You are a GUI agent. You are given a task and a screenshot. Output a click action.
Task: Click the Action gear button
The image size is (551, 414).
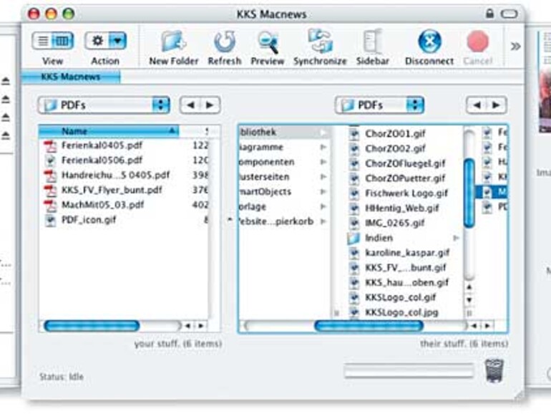click(97, 41)
